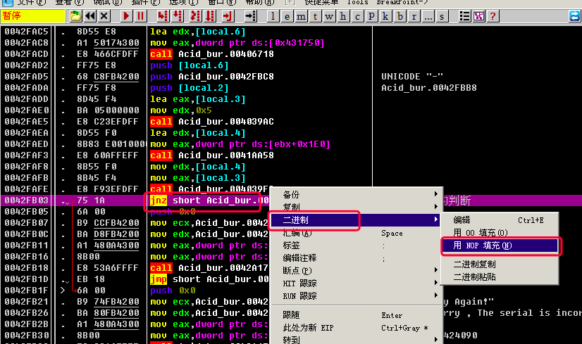Open the Handles window with 'h' button

pyautogui.click(x=344, y=16)
